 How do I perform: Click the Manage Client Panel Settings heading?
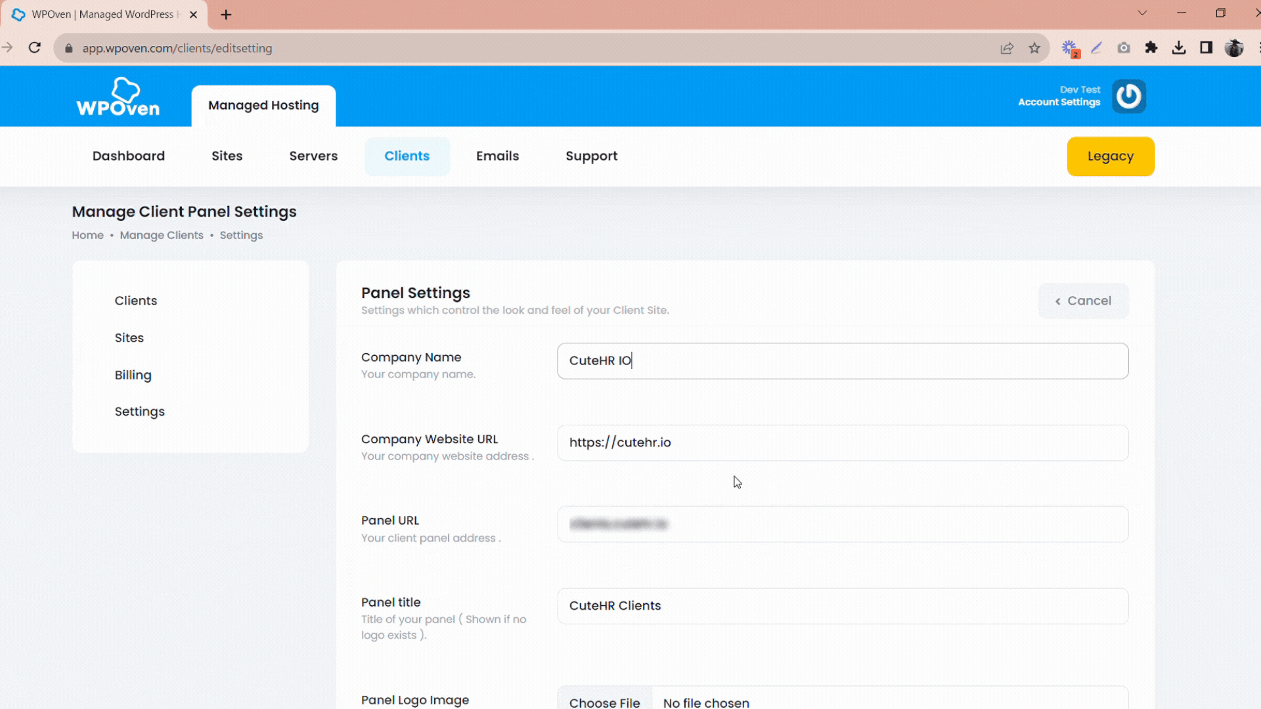click(x=185, y=212)
